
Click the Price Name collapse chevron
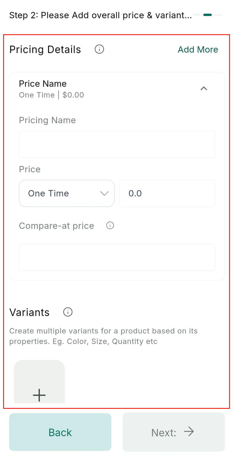pyautogui.click(x=204, y=89)
